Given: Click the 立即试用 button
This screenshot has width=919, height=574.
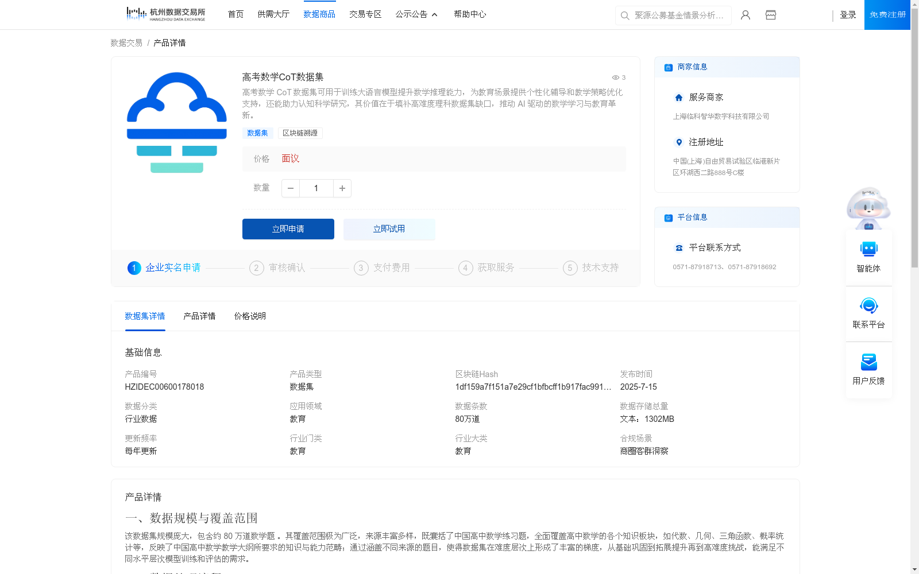Looking at the screenshot, I should [389, 229].
